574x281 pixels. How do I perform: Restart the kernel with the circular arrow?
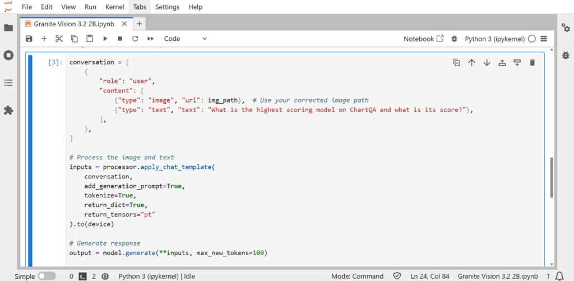pyautogui.click(x=135, y=39)
